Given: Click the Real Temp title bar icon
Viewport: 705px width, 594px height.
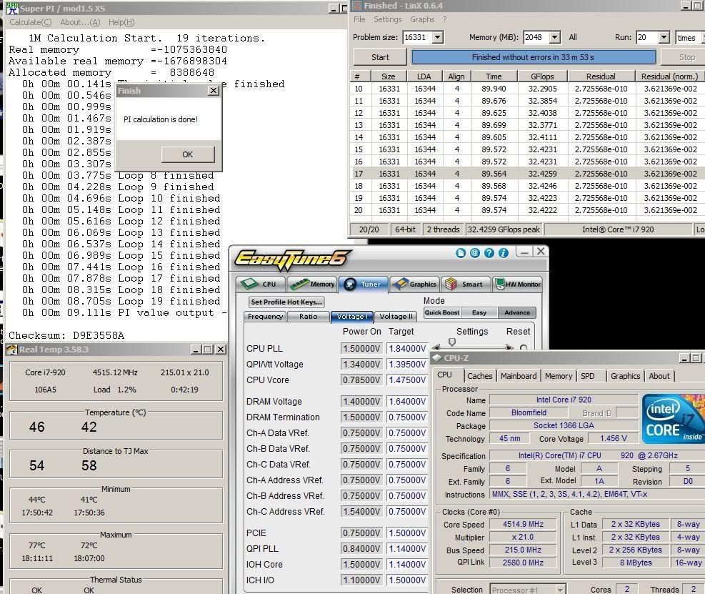Looking at the screenshot, I should pyautogui.click(x=12, y=350).
